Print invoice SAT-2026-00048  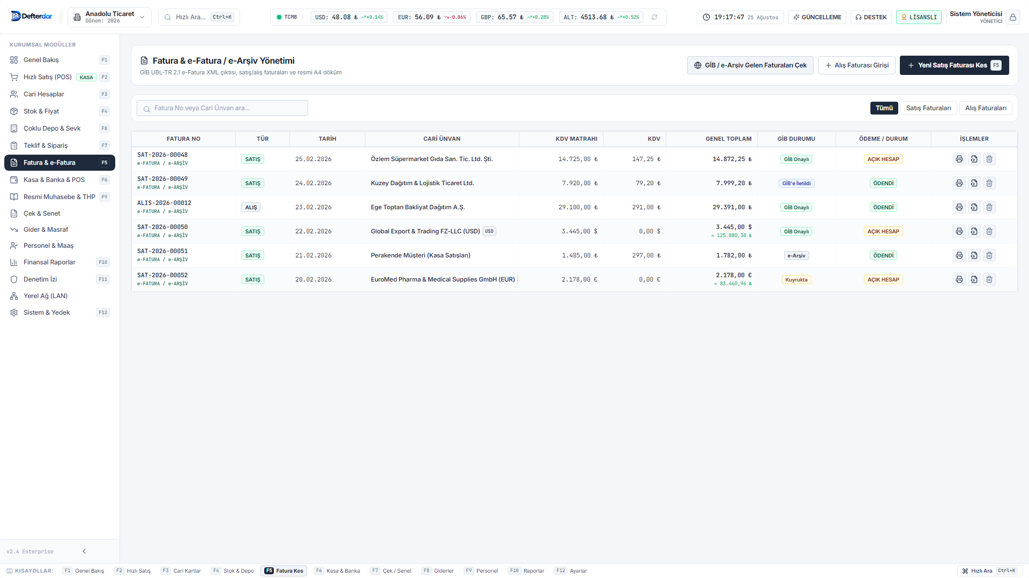[959, 159]
